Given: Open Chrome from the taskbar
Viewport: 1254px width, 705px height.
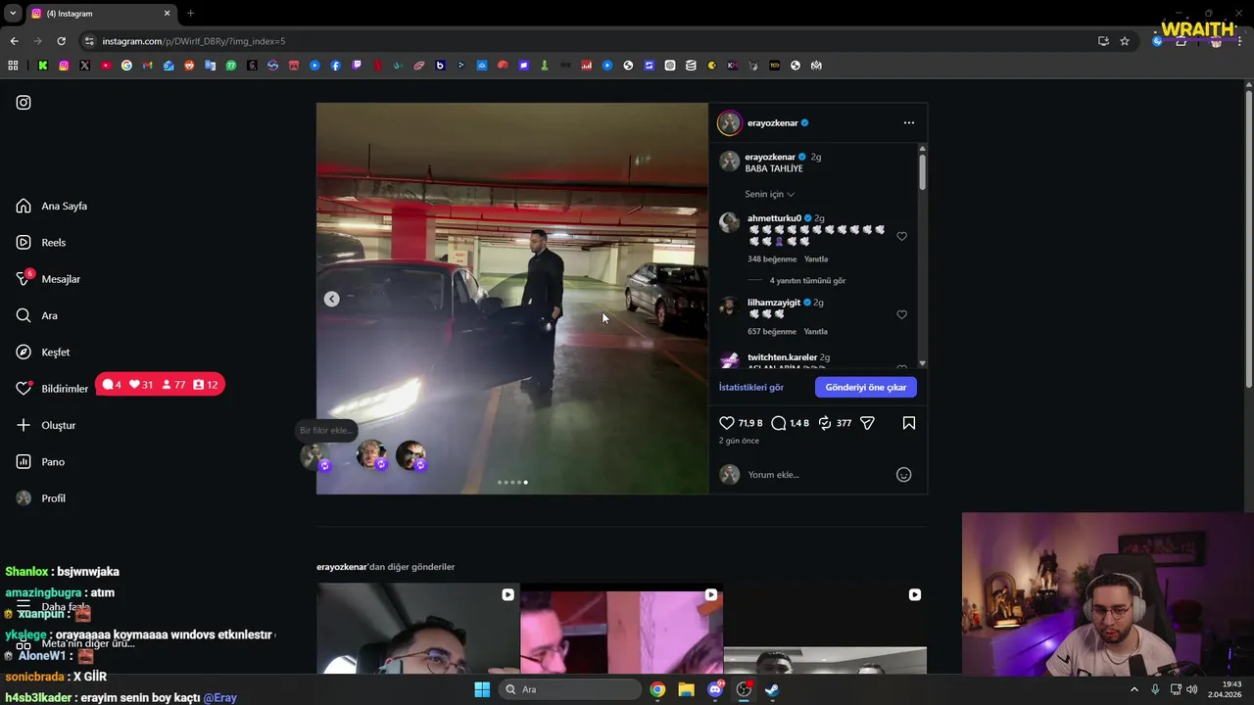Looking at the screenshot, I should point(657,689).
